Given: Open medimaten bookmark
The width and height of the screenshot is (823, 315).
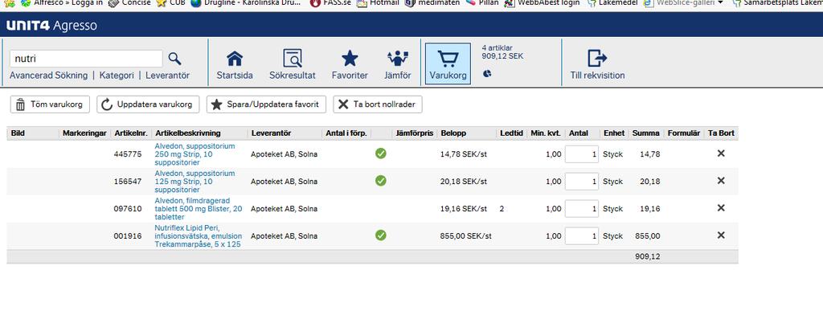Looking at the screenshot, I should pos(432,3).
